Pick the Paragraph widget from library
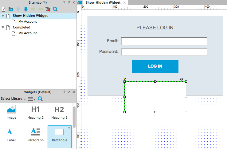227x149 pixels. coord(35,135)
